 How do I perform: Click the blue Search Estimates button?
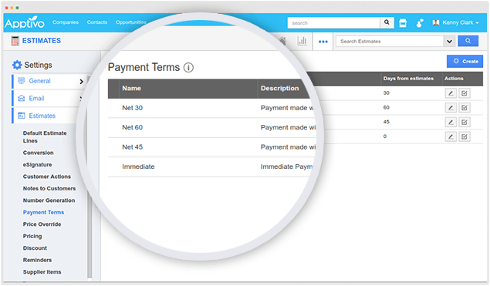(468, 41)
